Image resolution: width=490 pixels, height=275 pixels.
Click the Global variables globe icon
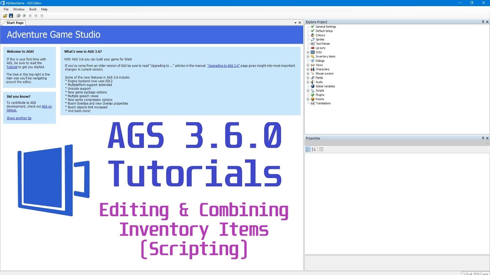[x=312, y=86]
